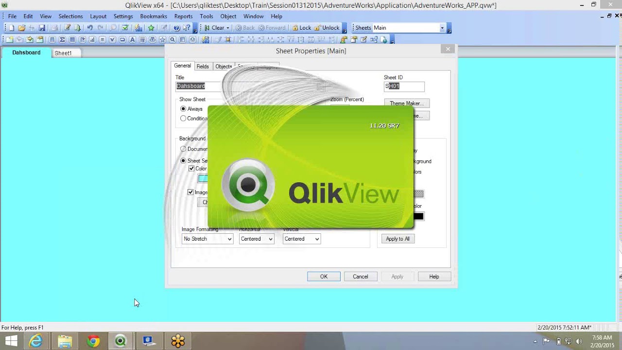
Task: Open the Edit Script icon
Action: pyautogui.click(x=67, y=28)
